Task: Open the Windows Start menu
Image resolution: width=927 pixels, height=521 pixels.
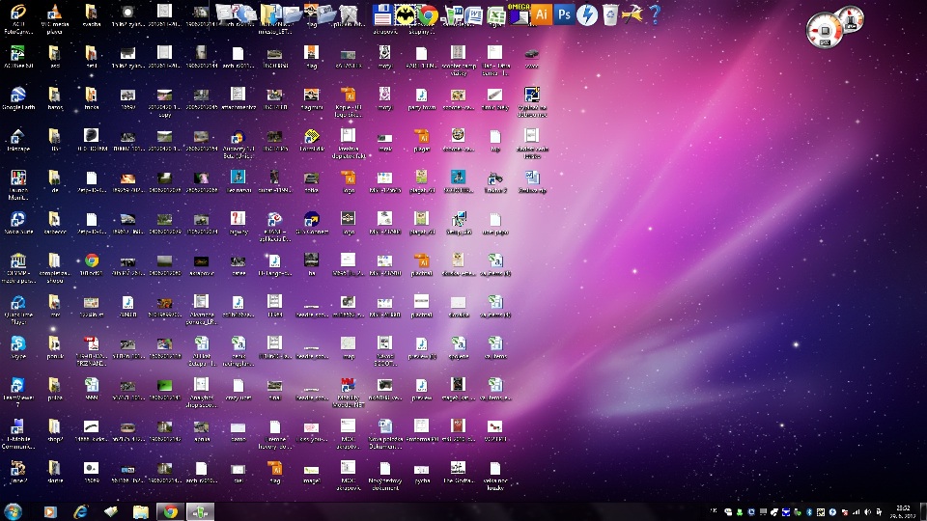Action: (14, 511)
